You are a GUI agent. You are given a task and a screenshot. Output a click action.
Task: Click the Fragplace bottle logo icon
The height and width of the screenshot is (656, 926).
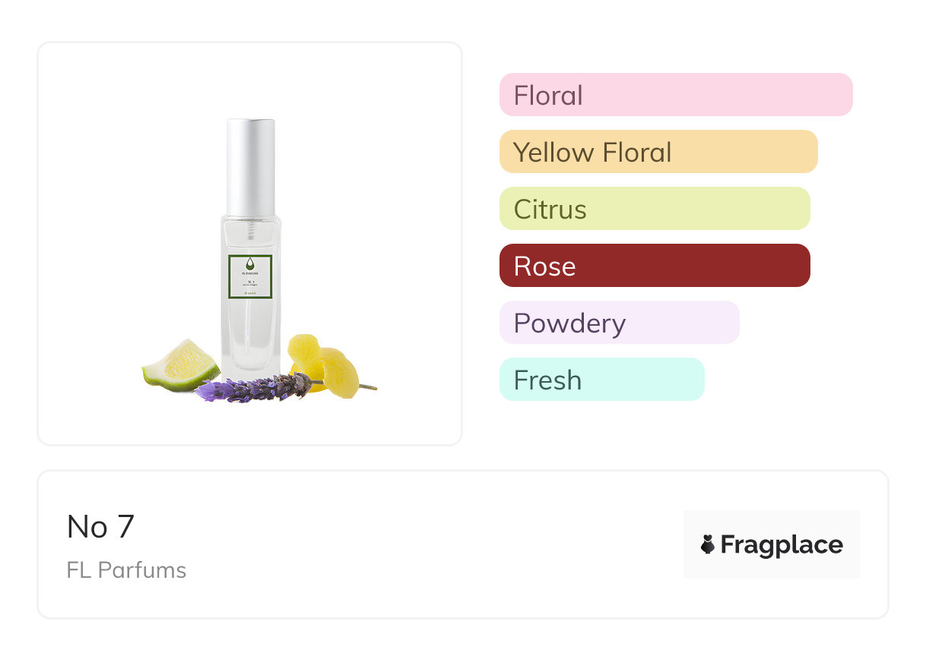708,544
